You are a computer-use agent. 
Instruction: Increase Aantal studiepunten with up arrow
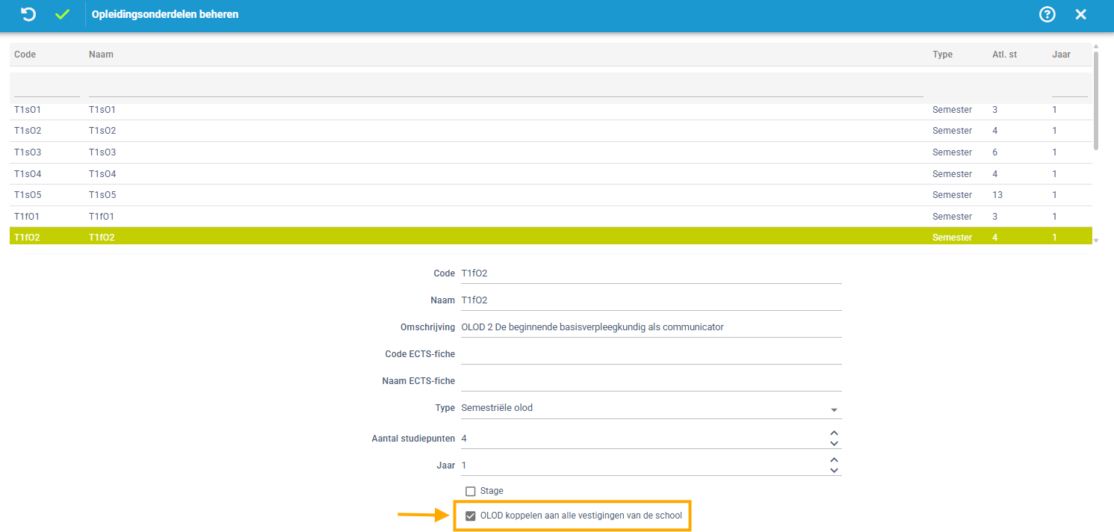835,433
